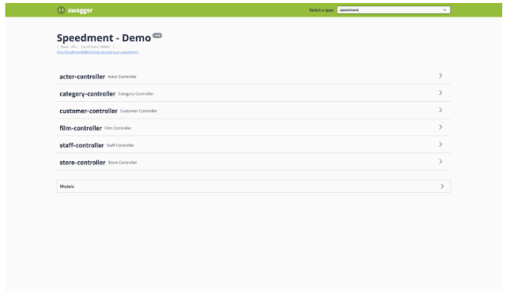Click the Swagger logo icon
Viewport: 506px width, 294px height.
61,10
